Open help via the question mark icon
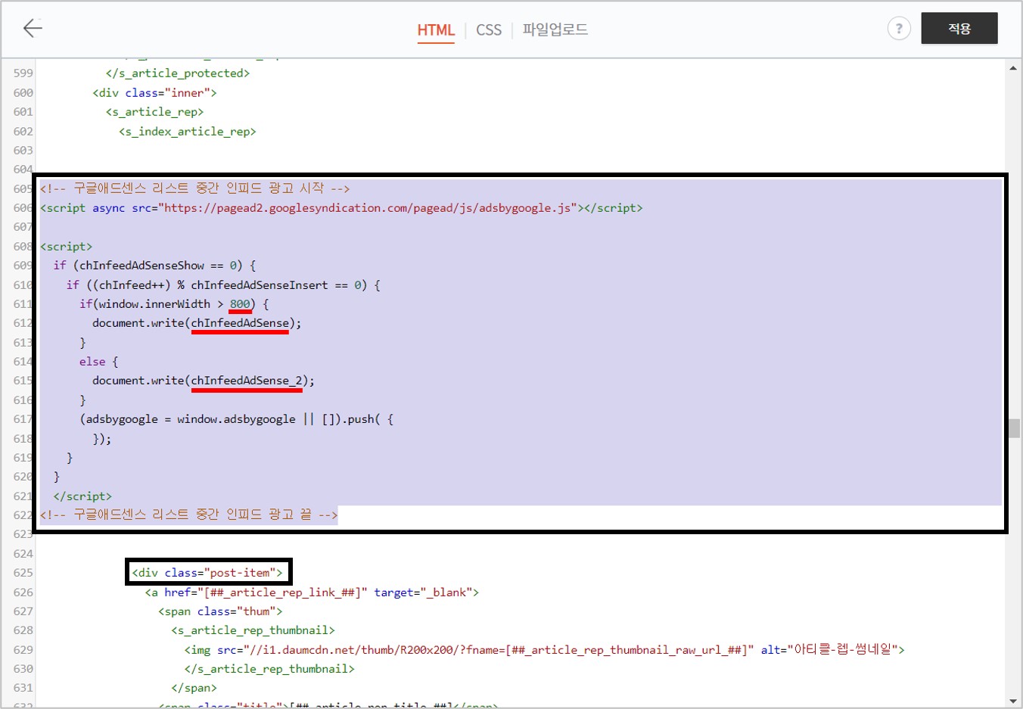The height and width of the screenshot is (709, 1023). pyautogui.click(x=898, y=29)
